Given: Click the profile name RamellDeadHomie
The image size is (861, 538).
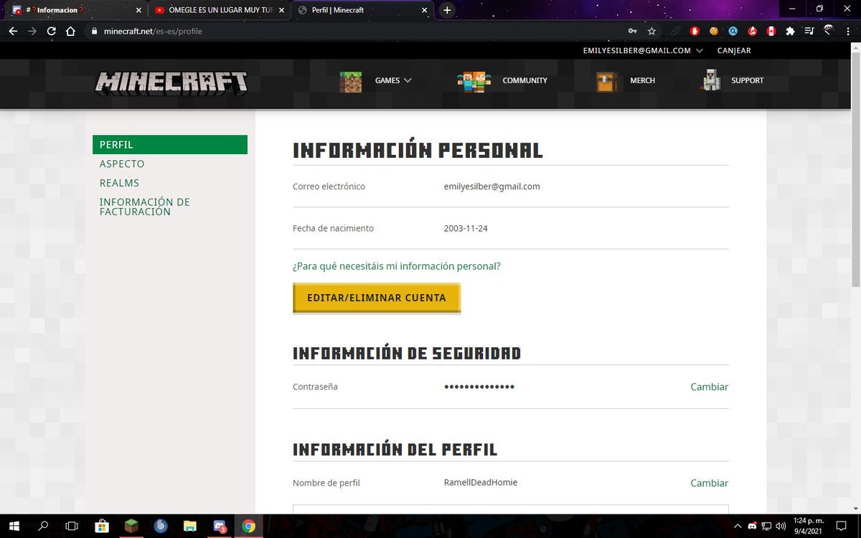Looking at the screenshot, I should pyautogui.click(x=481, y=483).
